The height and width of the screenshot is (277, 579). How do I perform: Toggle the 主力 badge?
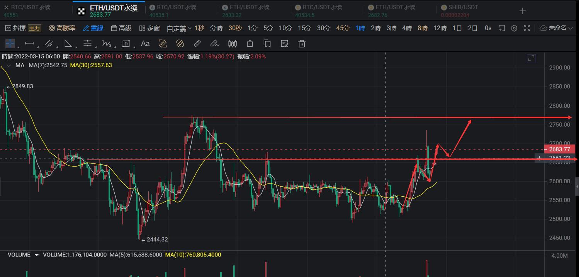(34, 28)
